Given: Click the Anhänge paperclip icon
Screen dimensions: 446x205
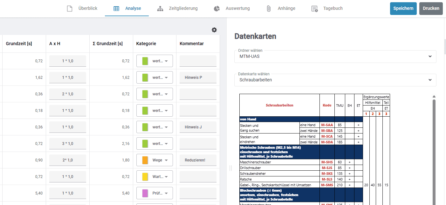Looking at the screenshot, I should (269, 9).
